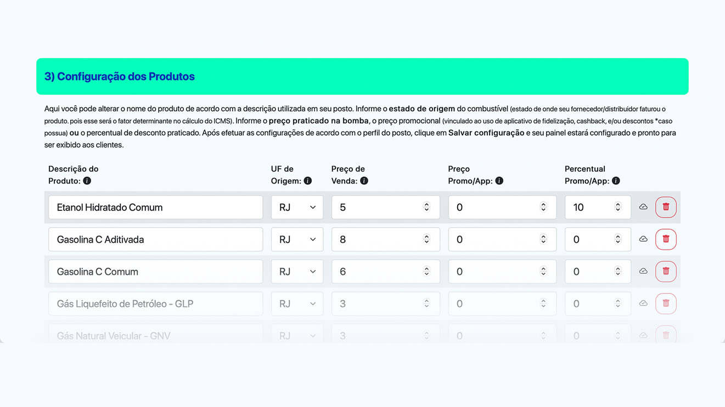The image size is (725, 407).
Task: Click the percentual stepper showing 10
Action: coord(618,207)
